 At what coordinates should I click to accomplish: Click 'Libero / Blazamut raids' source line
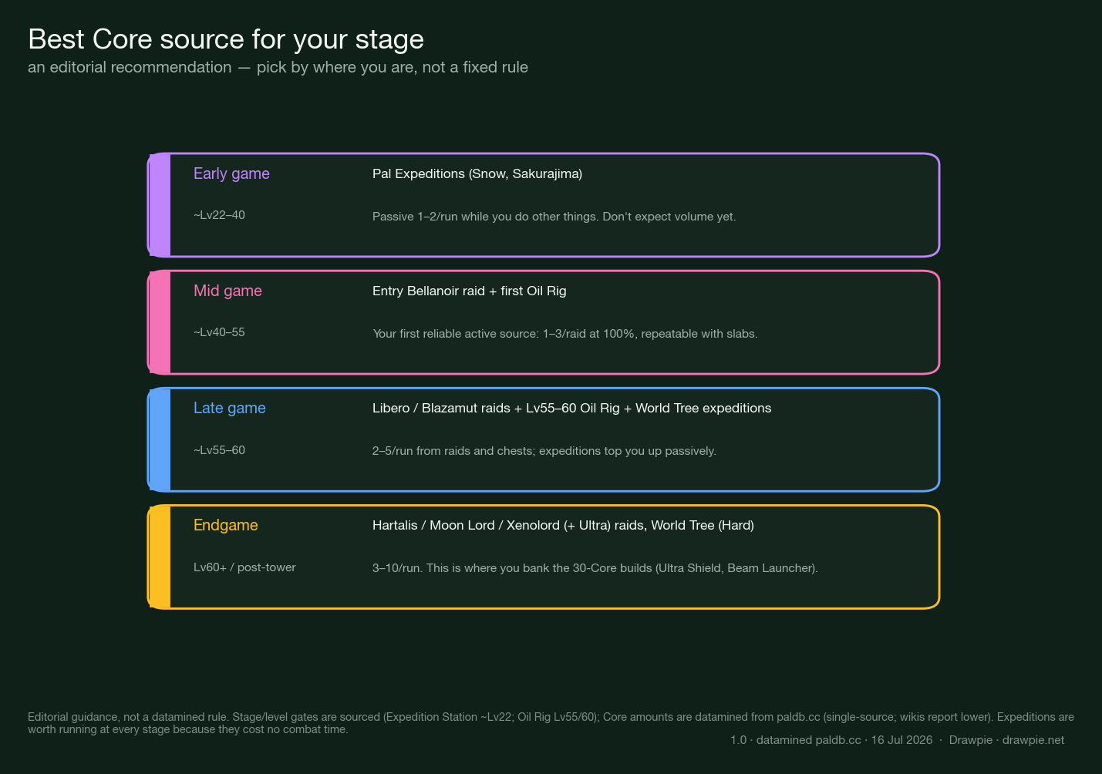(x=571, y=408)
